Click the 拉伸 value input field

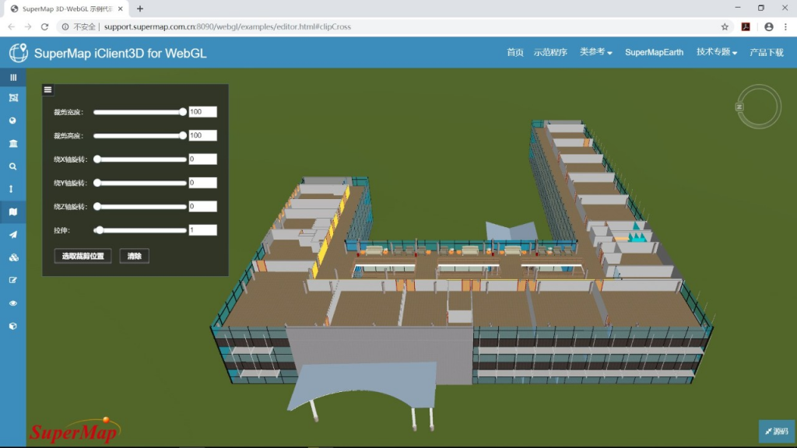[x=203, y=230]
